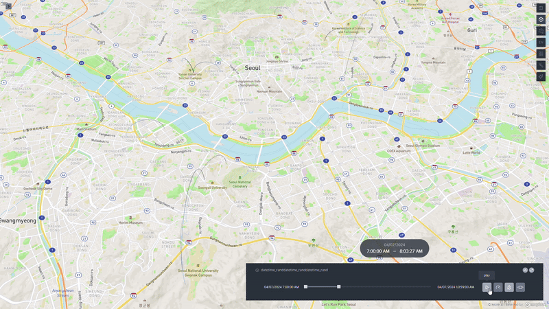This screenshot has width=549, height=309.
Task: Switch to dual split map view
Action: pos(541,8)
